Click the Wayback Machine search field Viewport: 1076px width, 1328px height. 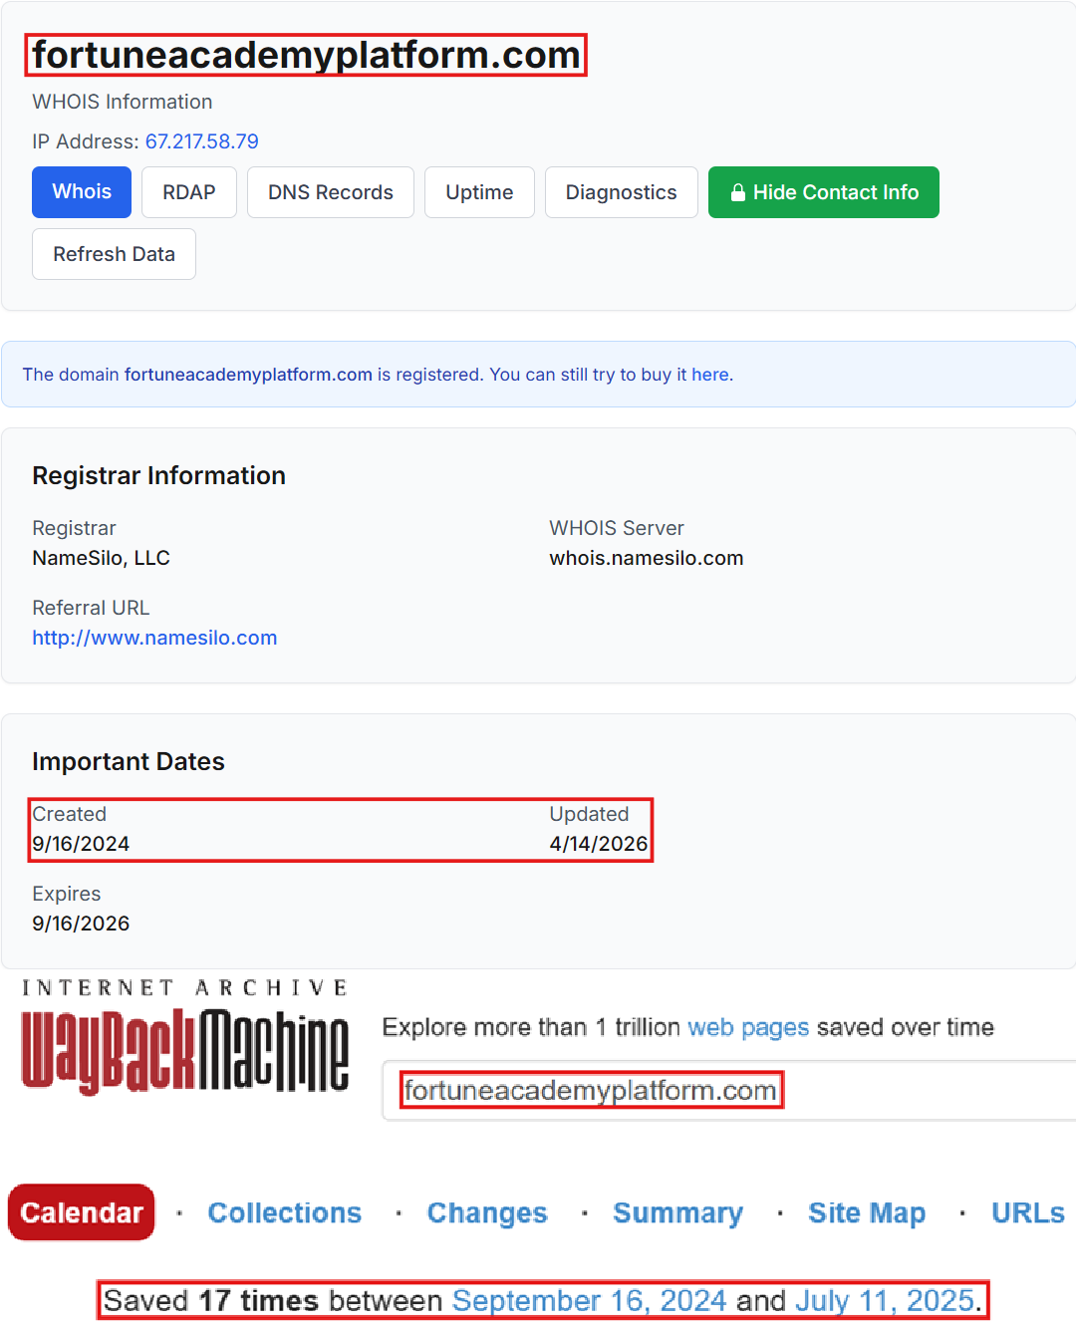[592, 1089]
